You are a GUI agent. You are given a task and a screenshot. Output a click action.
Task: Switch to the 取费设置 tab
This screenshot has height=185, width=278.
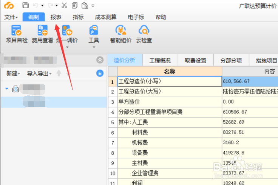196,61
